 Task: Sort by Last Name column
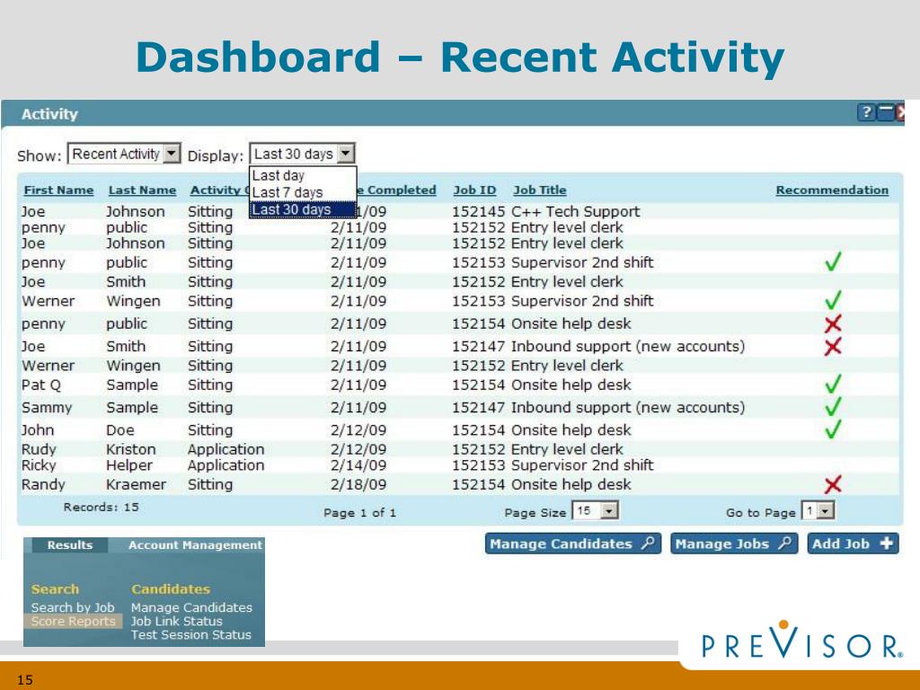click(142, 190)
